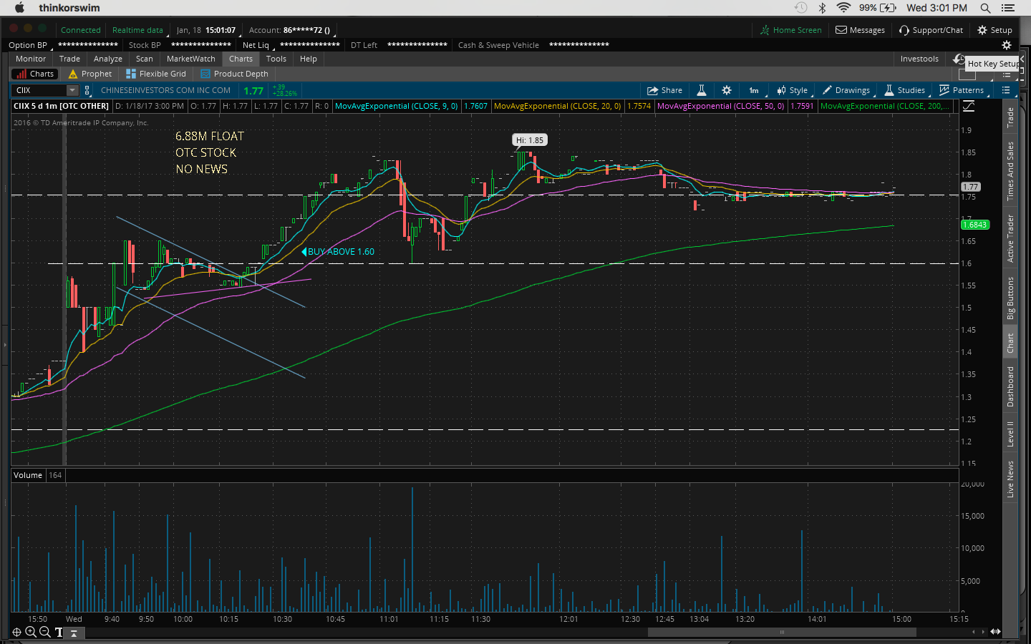Viewport: 1031px width, 644px height.
Task: Click the symbol link chain icon
Action: 87,90
